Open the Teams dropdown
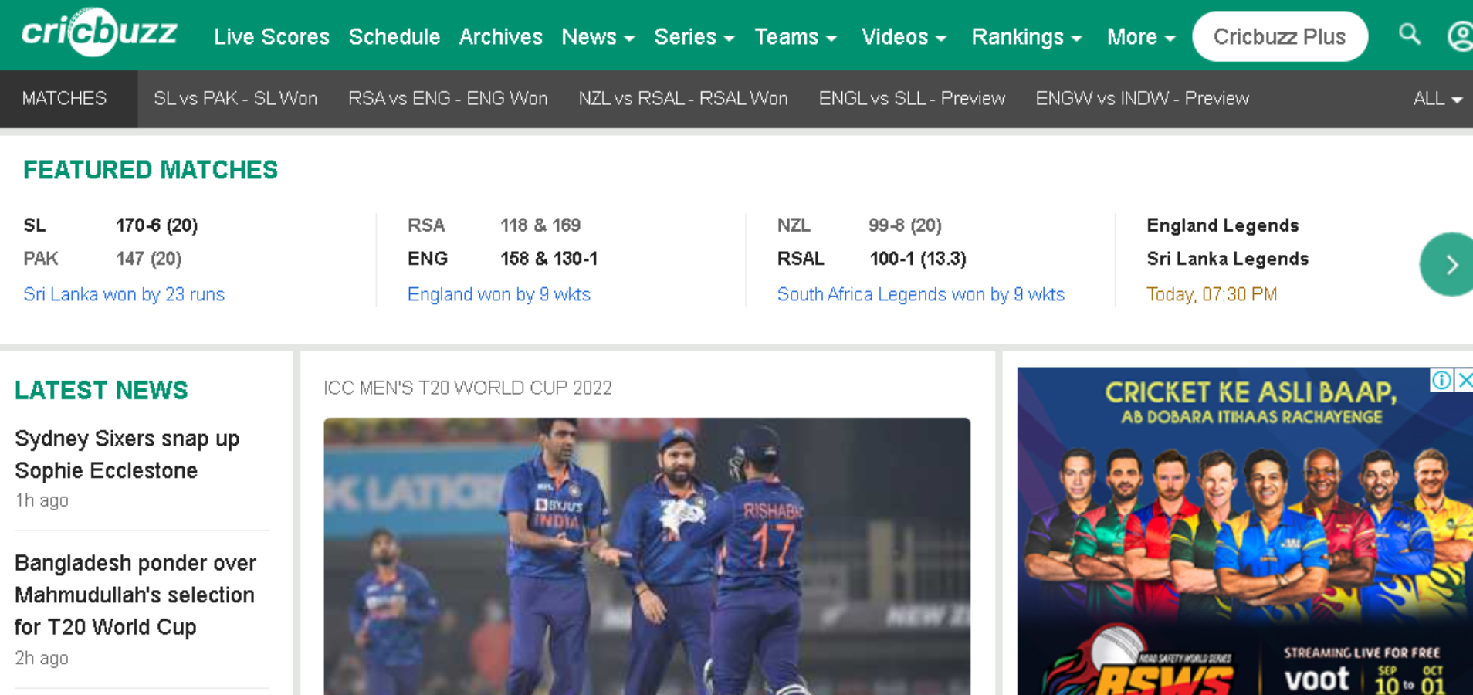This screenshot has height=695, width=1473. coord(795,37)
